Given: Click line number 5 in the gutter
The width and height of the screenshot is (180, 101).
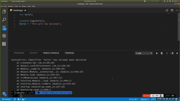Looking at the screenshot, I should [x=15, y=27].
